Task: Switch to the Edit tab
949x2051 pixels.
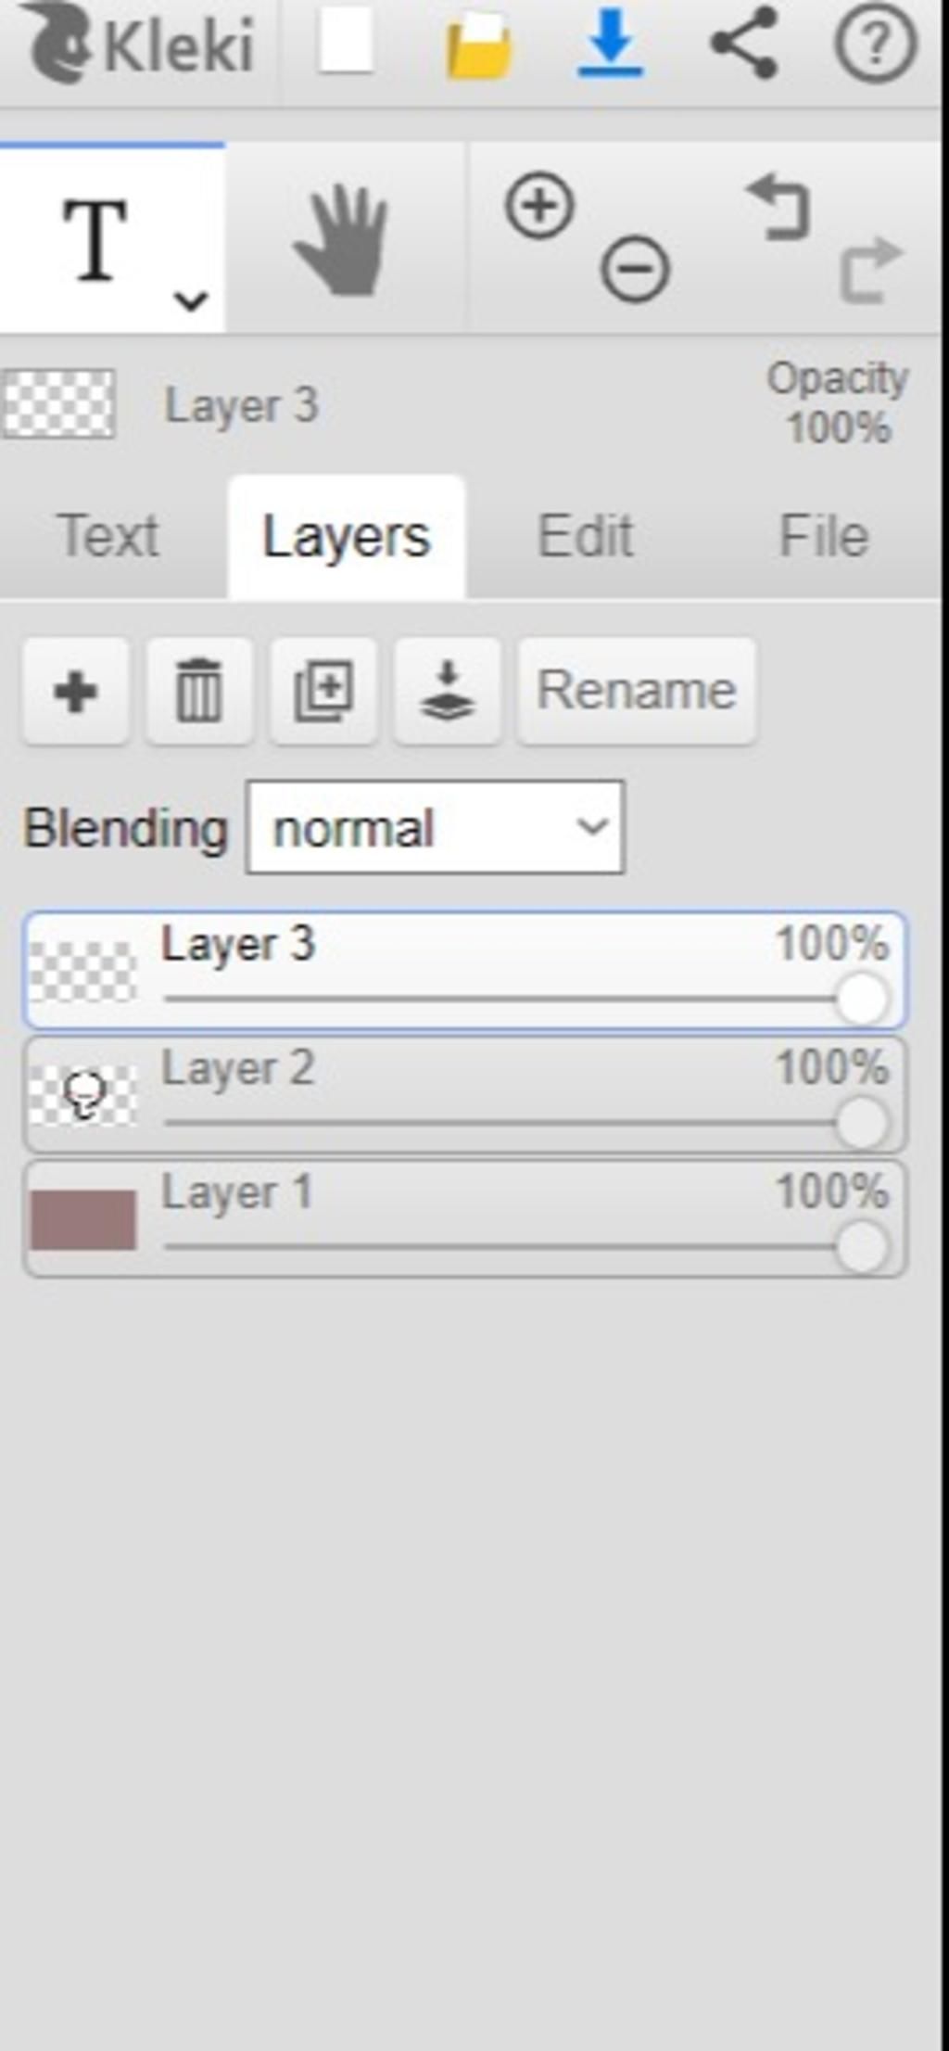Action: coord(585,536)
